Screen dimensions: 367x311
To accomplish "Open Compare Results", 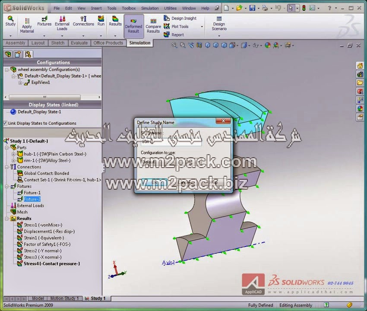I will 153,26.
